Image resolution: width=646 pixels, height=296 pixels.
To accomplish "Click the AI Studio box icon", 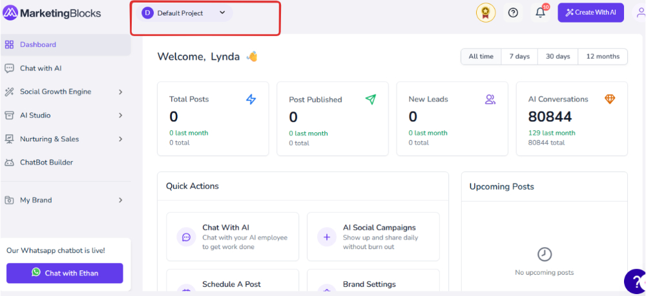I will click(x=9, y=115).
